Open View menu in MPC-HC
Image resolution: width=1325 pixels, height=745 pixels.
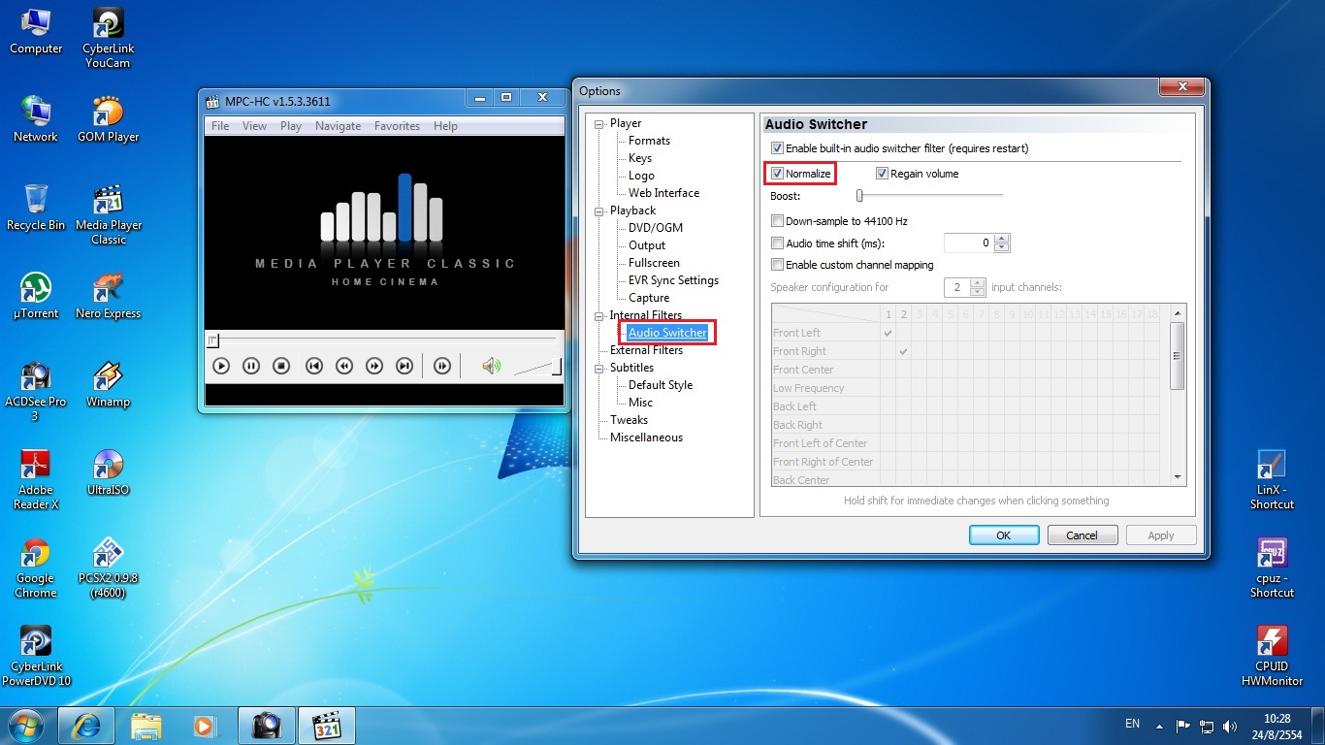(x=254, y=126)
